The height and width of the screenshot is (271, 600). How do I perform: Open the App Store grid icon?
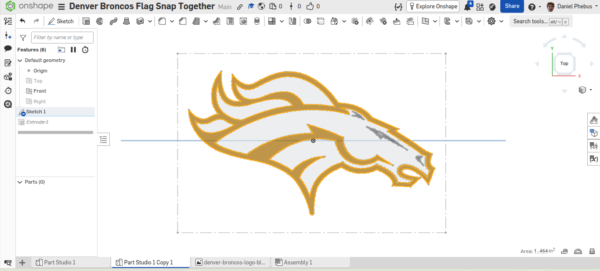tap(480, 7)
